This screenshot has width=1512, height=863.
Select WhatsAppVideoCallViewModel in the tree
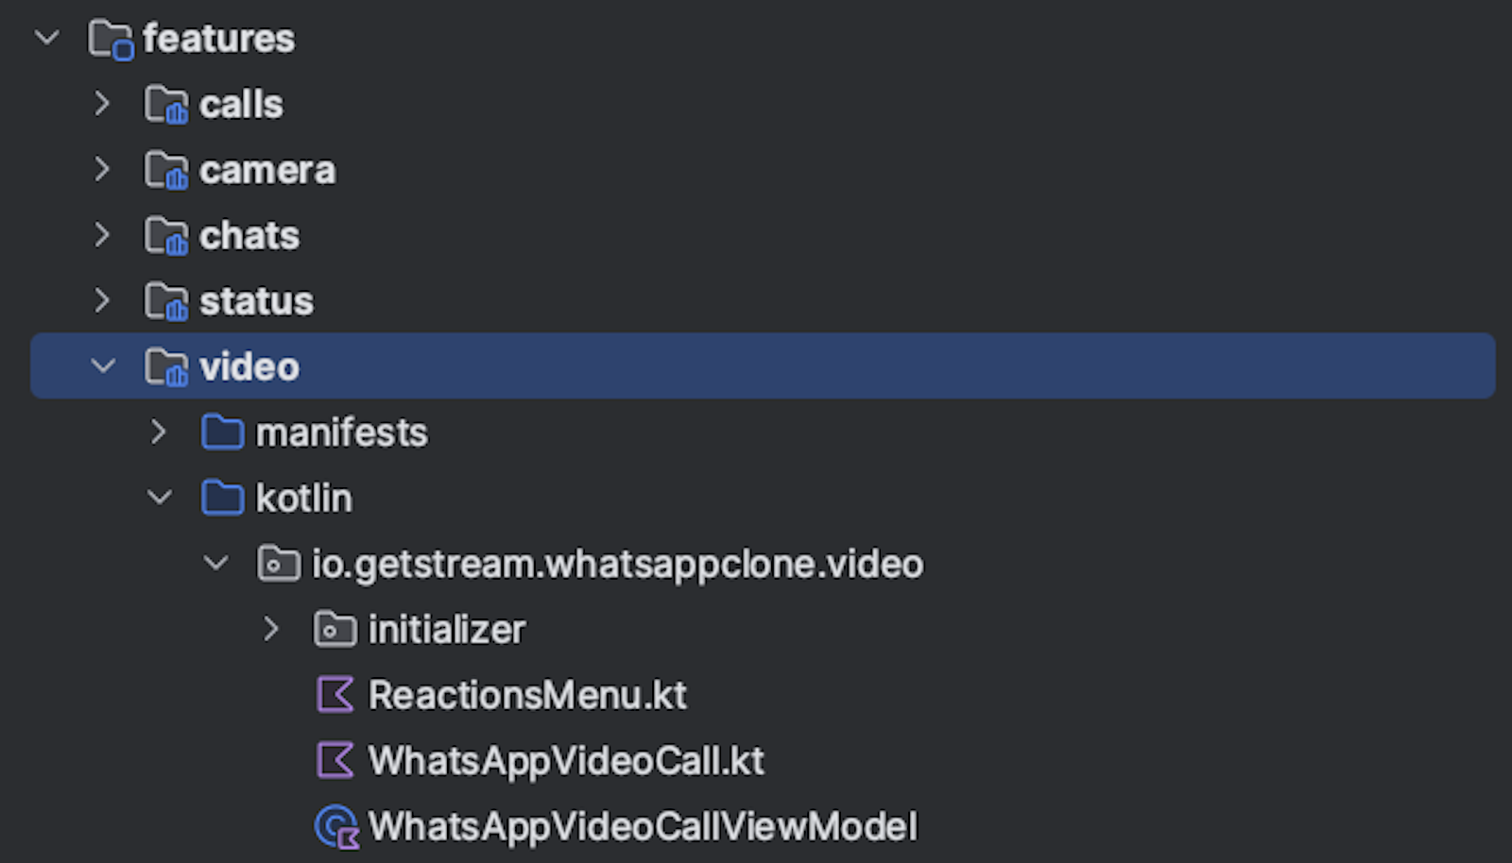click(x=643, y=825)
